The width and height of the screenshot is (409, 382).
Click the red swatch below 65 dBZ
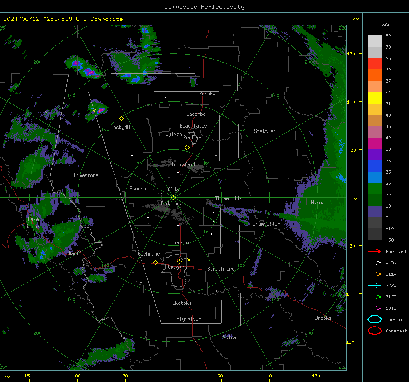(x=374, y=64)
